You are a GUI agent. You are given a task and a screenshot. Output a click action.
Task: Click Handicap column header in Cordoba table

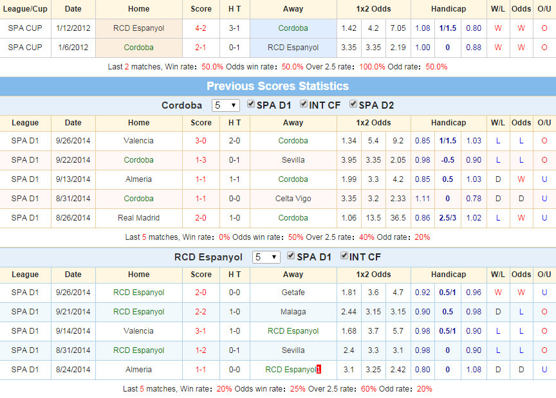click(x=449, y=123)
